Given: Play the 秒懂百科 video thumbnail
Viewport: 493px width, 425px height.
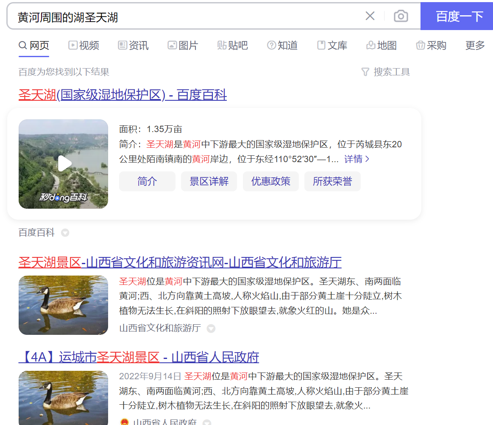Looking at the screenshot, I should (x=63, y=164).
